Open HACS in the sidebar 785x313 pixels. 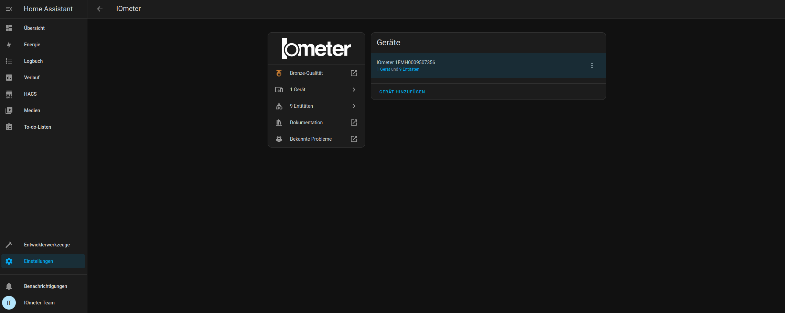coord(43,94)
